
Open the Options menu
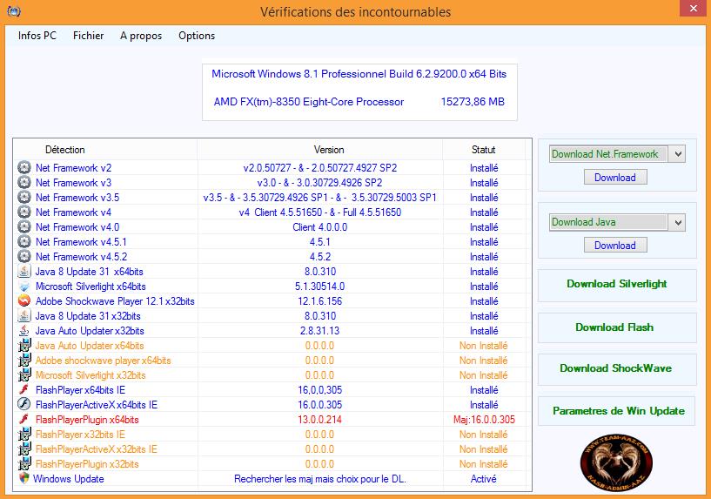[x=197, y=36]
